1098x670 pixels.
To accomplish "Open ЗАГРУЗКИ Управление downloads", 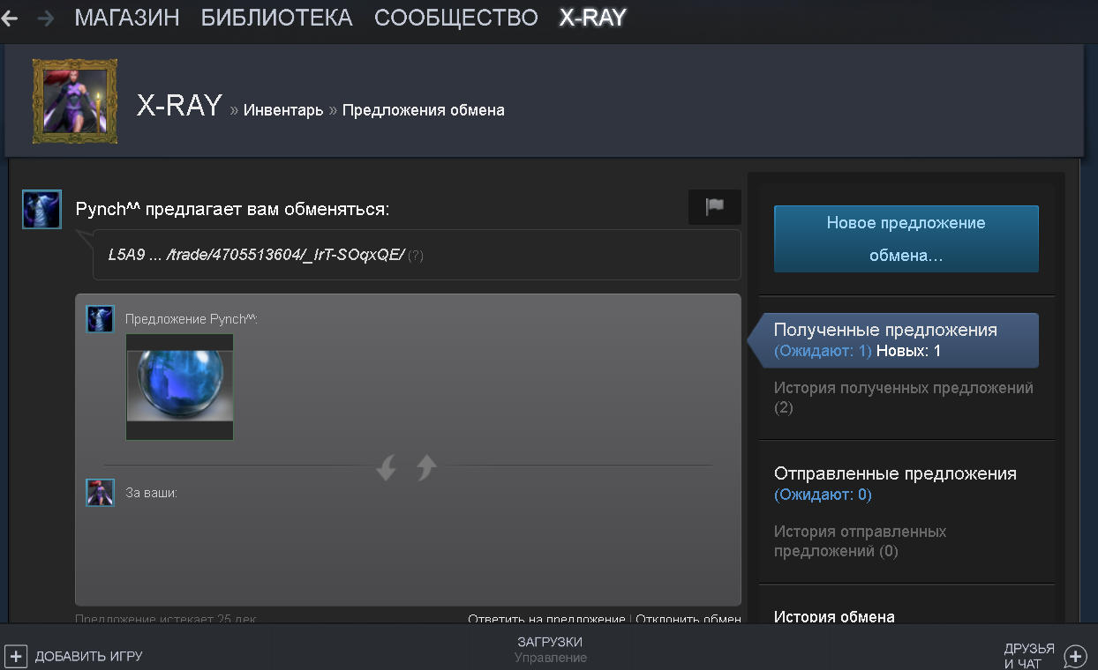I will tap(550, 650).
